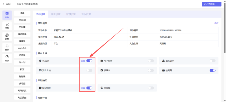Select the 活动设置 tab
Viewport: 226px width, 102px height.
pos(40,14)
